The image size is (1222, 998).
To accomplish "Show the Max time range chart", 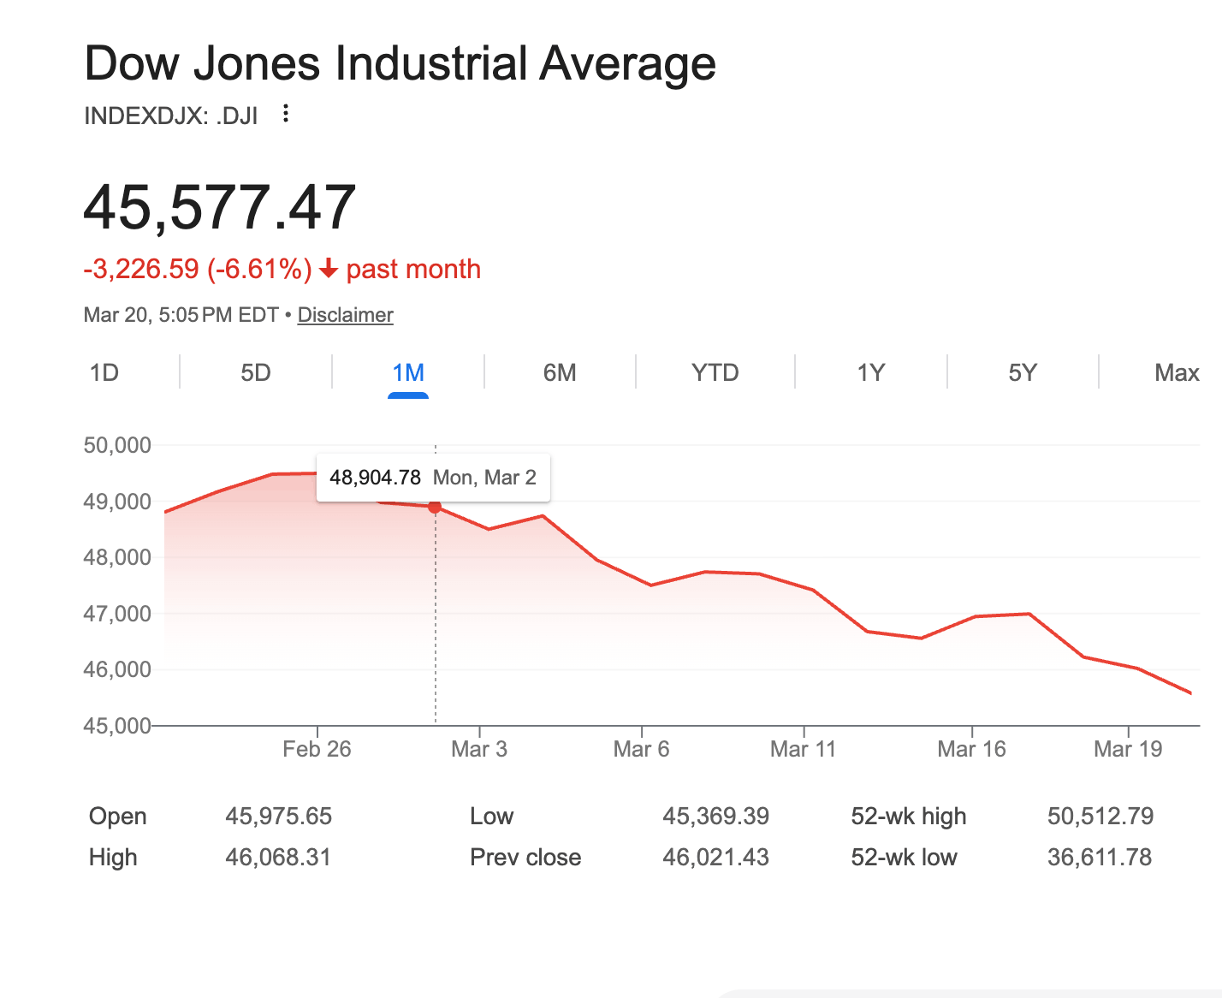I will coord(1177,373).
